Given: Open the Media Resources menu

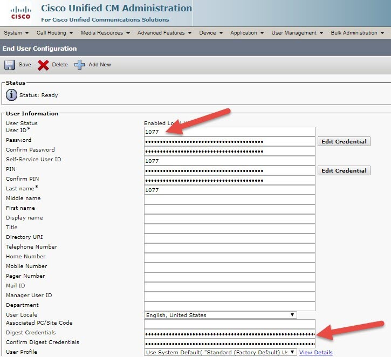Looking at the screenshot, I should (x=105, y=33).
